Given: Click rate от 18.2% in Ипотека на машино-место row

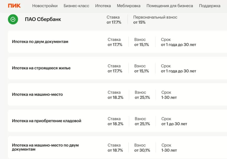Looking at the screenshot, I should [x=115, y=98].
